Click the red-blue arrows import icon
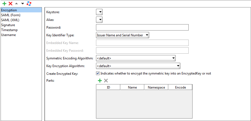The width and height of the screenshot is (251, 121). pos(29,4)
